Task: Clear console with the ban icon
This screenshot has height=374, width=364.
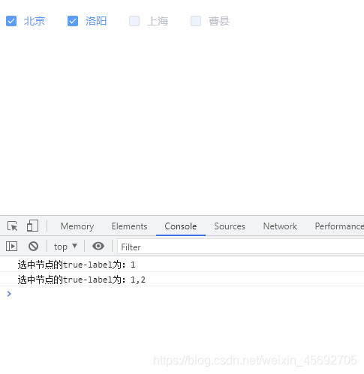Action: point(33,247)
